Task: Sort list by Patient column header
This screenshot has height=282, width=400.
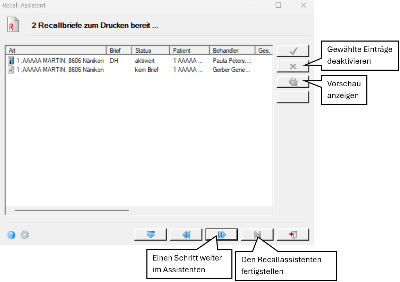Action: [189, 51]
